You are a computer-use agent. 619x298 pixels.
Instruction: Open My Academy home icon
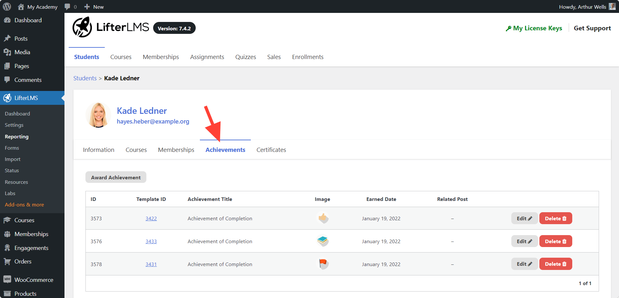pos(21,7)
